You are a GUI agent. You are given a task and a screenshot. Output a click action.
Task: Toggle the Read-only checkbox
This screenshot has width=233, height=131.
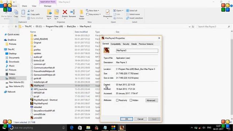coord(117,100)
